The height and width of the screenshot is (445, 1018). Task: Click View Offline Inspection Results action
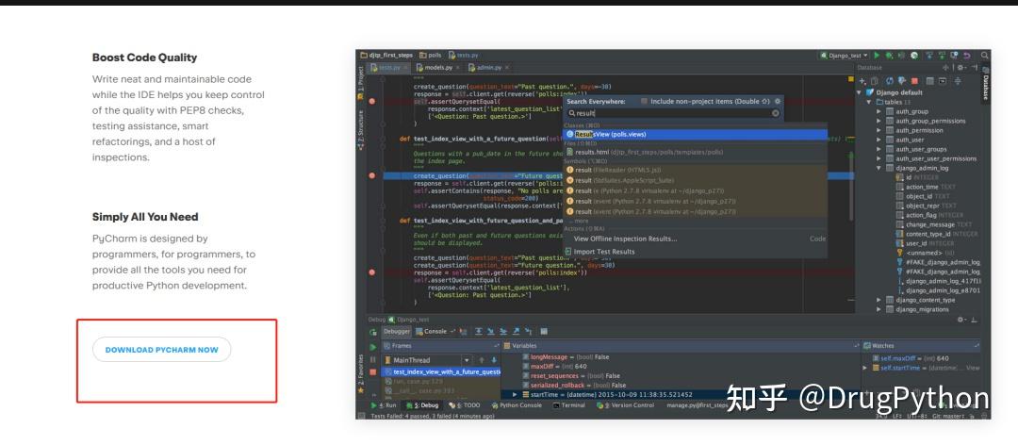(625, 239)
